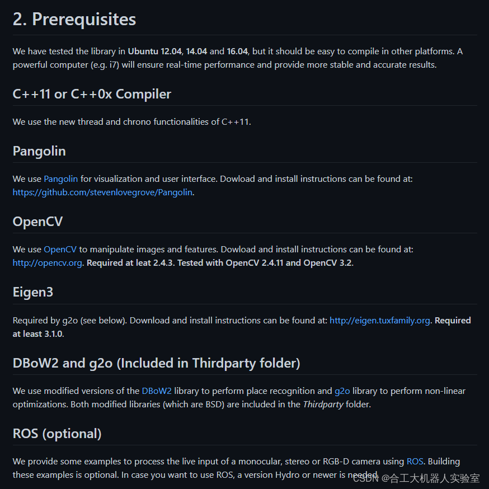This screenshot has height=489, width=489.
Task: Open the Pangolin link in the visualization sentence
Action: click(60, 179)
